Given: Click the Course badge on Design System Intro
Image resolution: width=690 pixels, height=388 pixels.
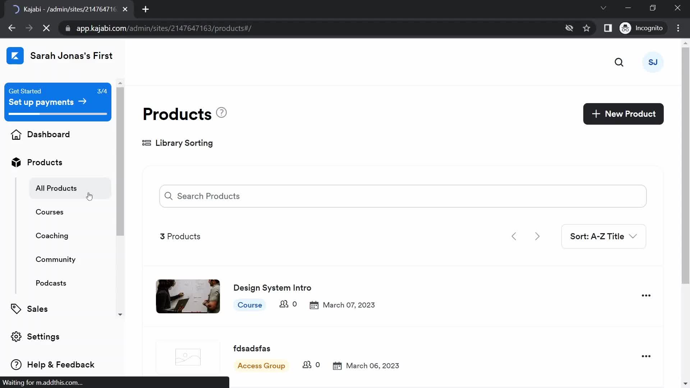Looking at the screenshot, I should pos(250,305).
